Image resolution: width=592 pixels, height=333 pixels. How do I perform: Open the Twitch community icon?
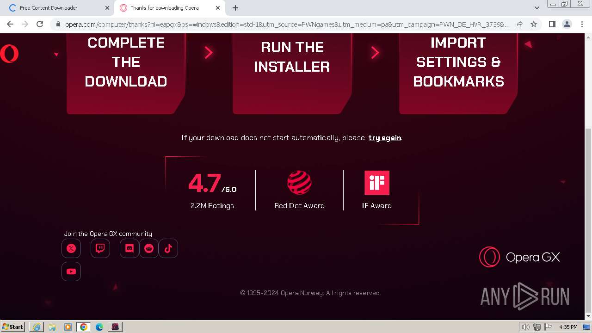click(x=100, y=248)
